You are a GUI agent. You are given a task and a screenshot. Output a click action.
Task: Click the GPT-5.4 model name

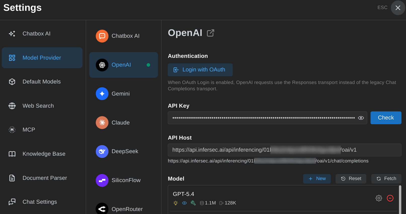pos(184,194)
